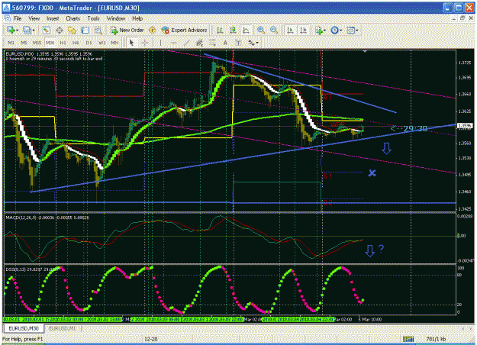Open the Insert menu
This screenshot has height=345, width=477.
point(53,18)
